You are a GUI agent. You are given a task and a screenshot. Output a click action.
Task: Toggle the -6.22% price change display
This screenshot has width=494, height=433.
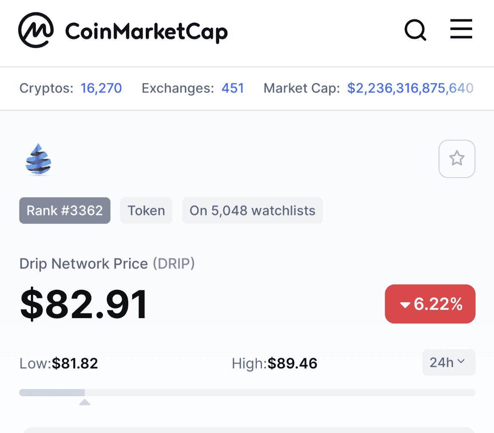click(430, 304)
